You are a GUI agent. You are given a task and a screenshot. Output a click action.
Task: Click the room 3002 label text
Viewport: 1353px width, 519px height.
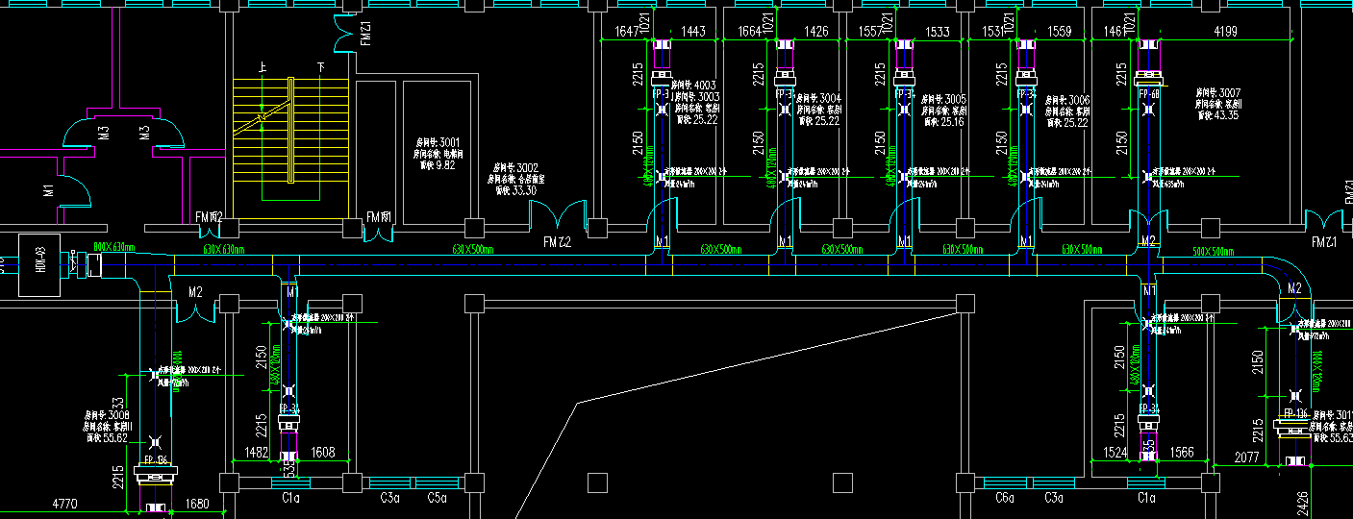click(x=516, y=179)
